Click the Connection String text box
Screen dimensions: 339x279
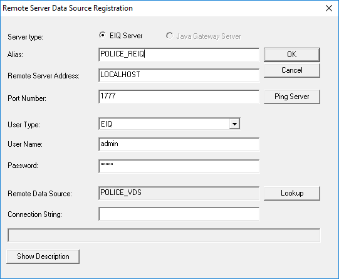[179, 214]
